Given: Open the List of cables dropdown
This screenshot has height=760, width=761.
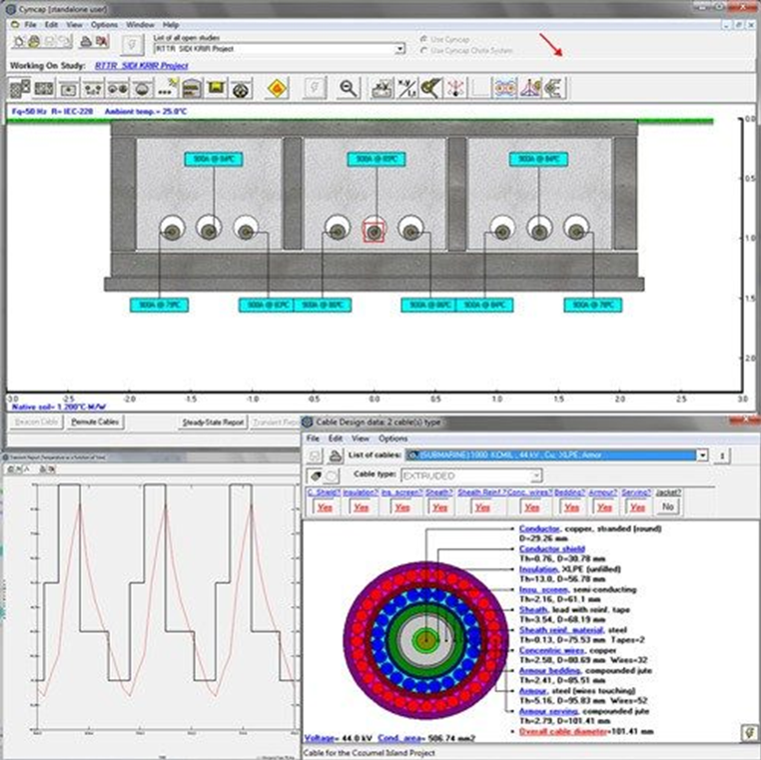Looking at the screenshot, I should [x=703, y=455].
